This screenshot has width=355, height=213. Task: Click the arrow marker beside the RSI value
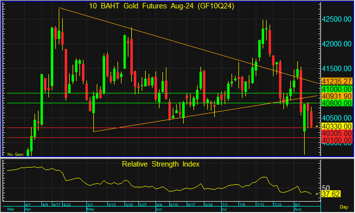pos(318,195)
